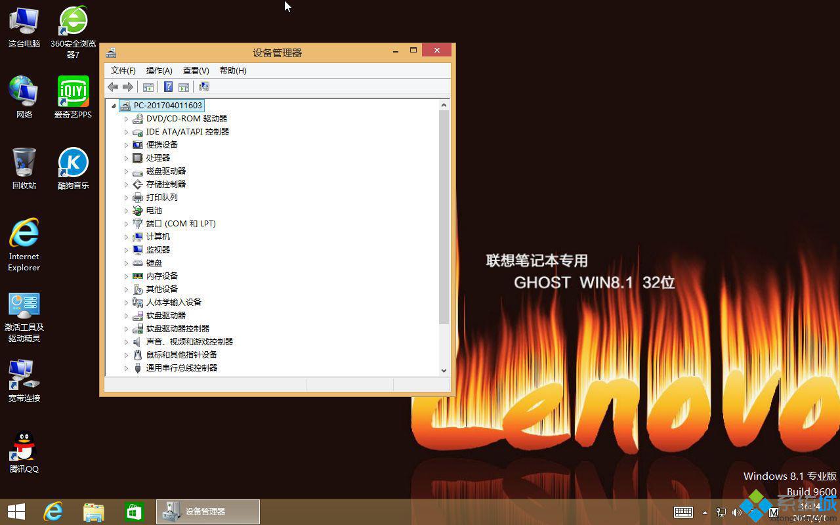Click the volume speaker tray icon
This screenshot has height=525, width=840.
(736, 512)
